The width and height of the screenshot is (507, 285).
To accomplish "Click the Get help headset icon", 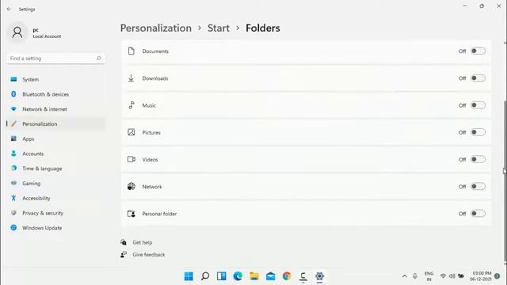I will 124,242.
